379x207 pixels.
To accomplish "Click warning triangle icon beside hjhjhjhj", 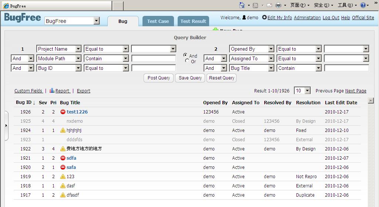I will (x=63, y=130).
